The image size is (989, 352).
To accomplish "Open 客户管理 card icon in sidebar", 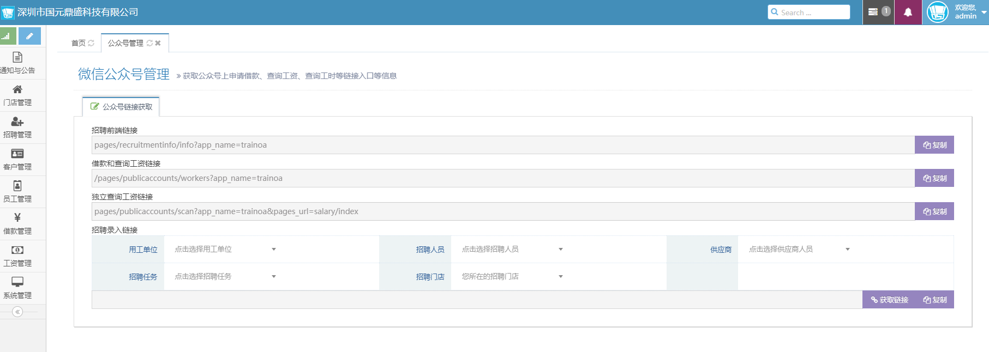I will tap(17, 154).
